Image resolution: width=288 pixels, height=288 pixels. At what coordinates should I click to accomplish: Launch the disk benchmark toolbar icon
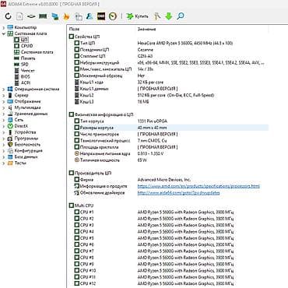coord(31,16)
